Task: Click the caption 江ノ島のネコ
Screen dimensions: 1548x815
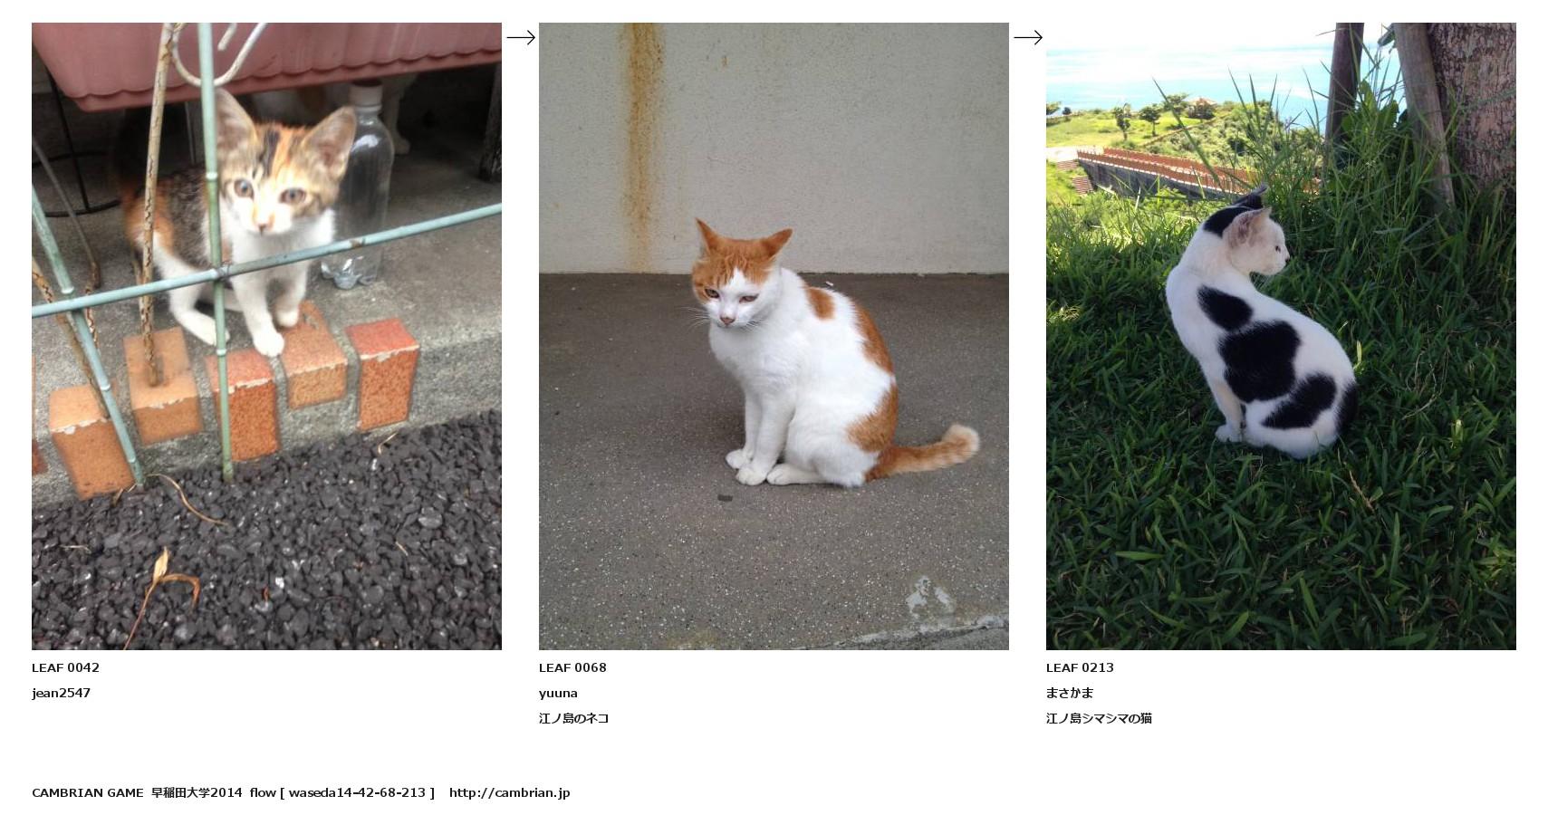Action: click(x=574, y=718)
